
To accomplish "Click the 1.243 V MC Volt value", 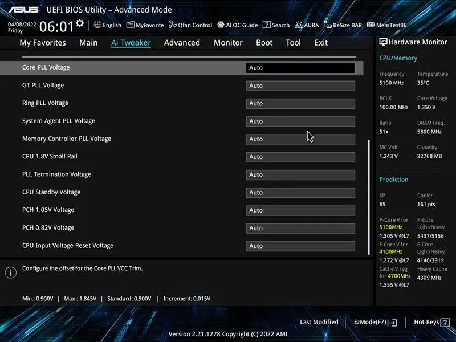I will (x=389, y=156).
